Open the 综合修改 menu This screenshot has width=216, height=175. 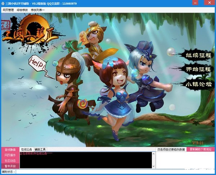[x=23, y=10]
